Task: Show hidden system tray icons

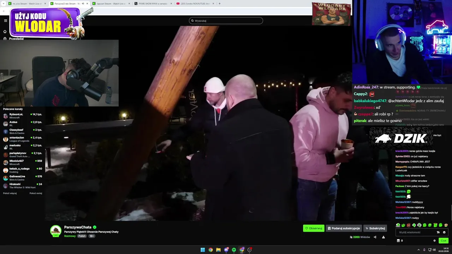Action: tap(418, 250)
